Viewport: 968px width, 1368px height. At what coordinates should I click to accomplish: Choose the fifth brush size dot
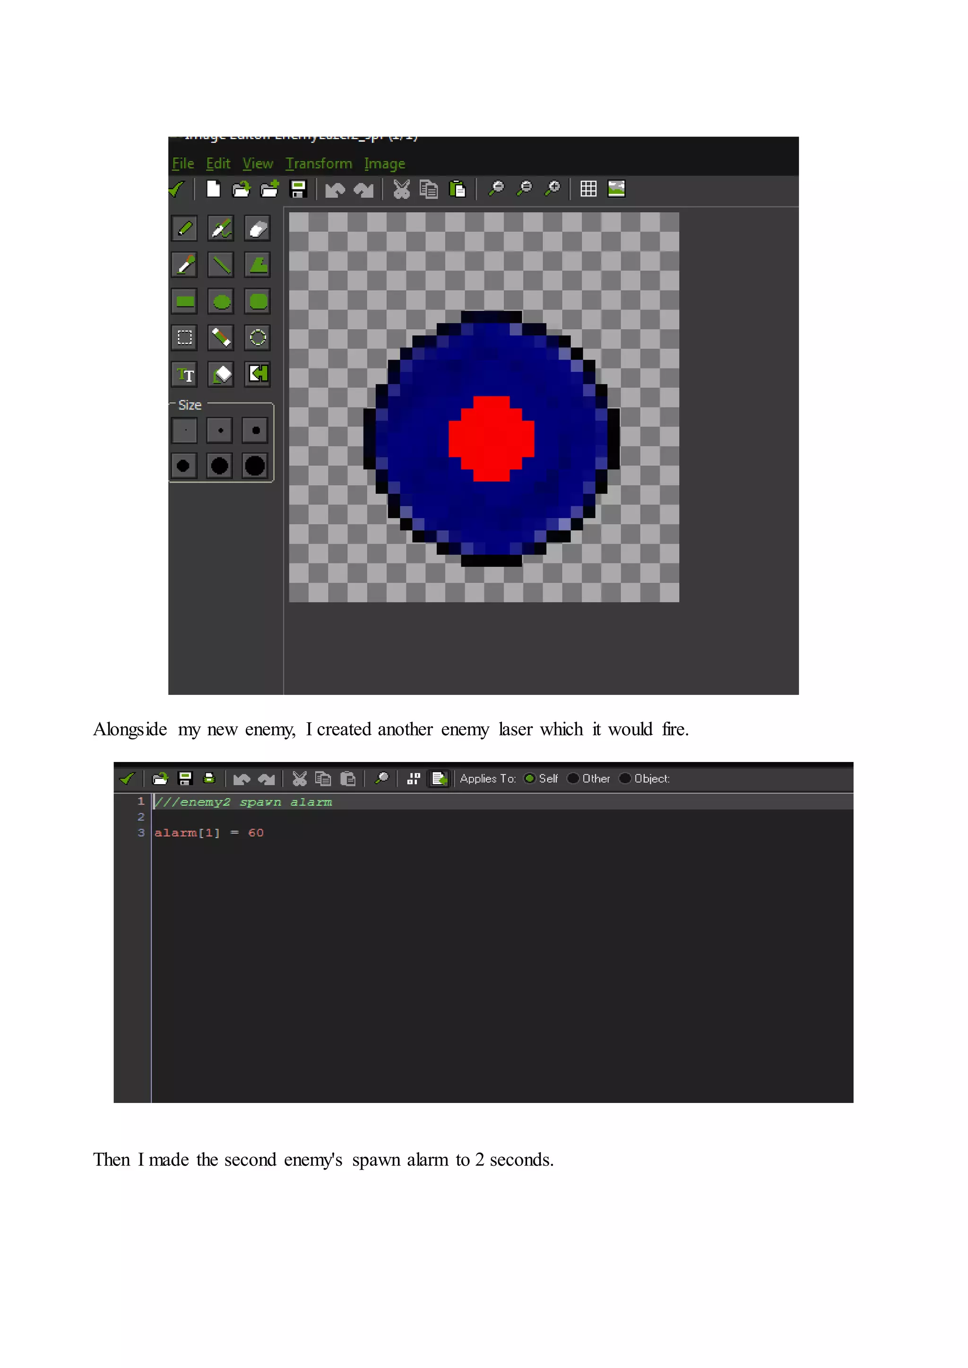pyautogui.click(x=219, y=465)
